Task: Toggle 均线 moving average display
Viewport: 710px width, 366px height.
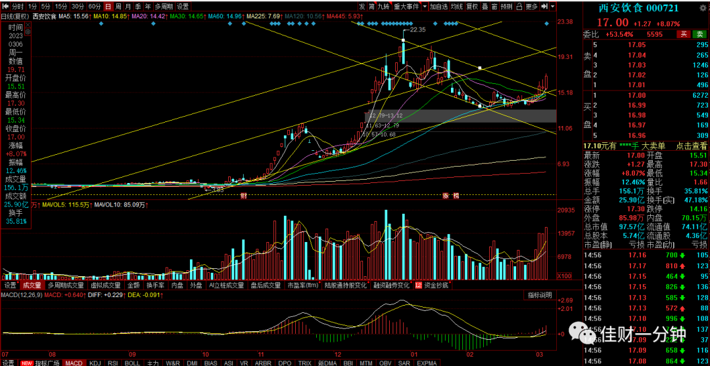Action: click(x=458, y=7)
